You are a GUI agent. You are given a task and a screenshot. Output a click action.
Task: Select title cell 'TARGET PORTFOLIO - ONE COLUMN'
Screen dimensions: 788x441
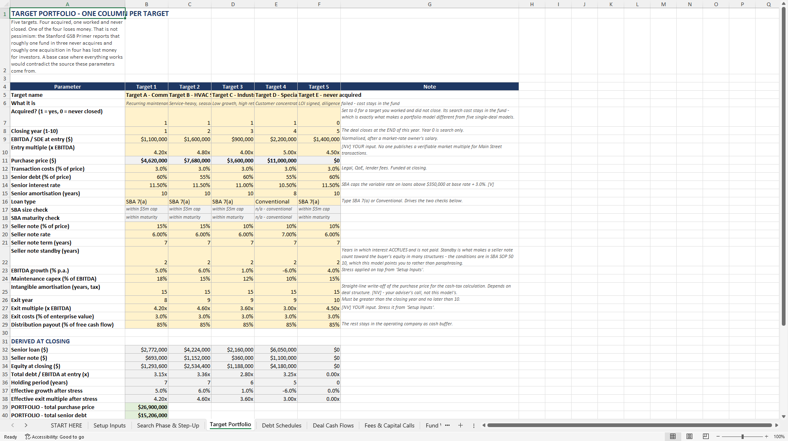click(x=68, y=14)
